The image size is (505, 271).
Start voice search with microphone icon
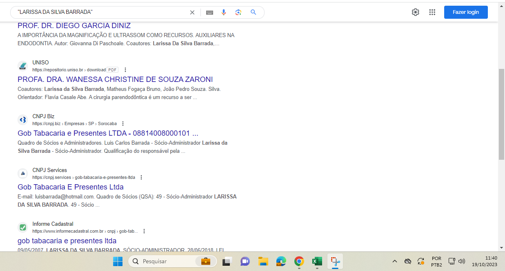(x=224, y=12)
